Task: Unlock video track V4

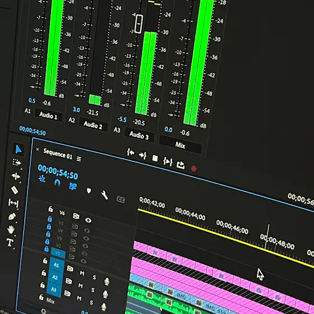Action: tap(49, 227)
